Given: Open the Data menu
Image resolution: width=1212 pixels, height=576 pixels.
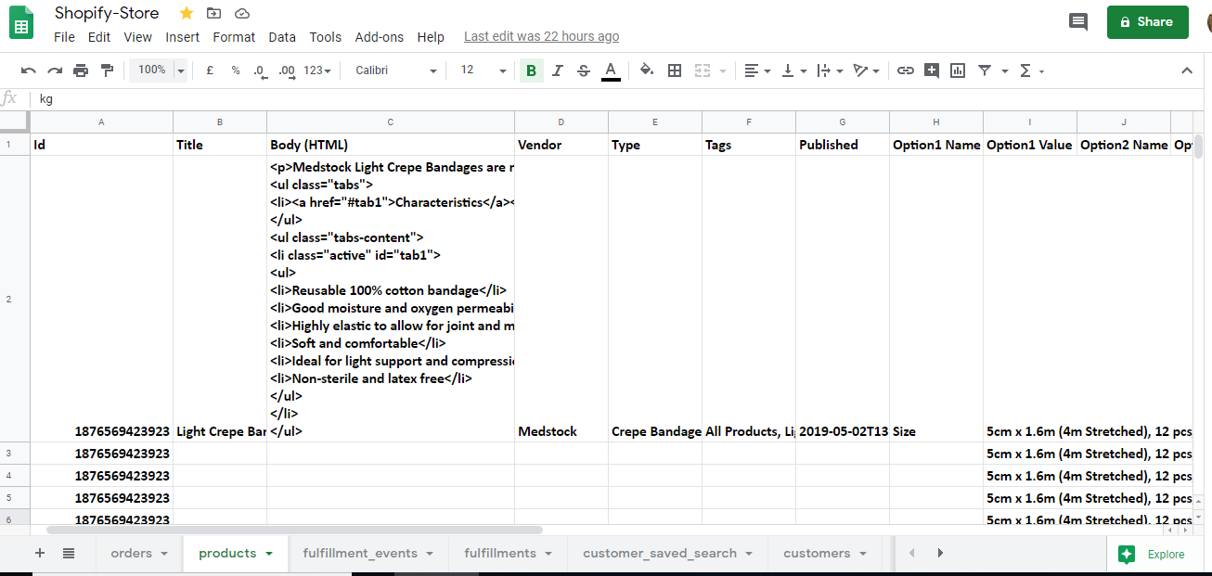Looking at the screenshot, I should 282,37.
